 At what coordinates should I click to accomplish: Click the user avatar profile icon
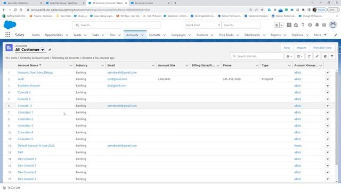point(333,25)
